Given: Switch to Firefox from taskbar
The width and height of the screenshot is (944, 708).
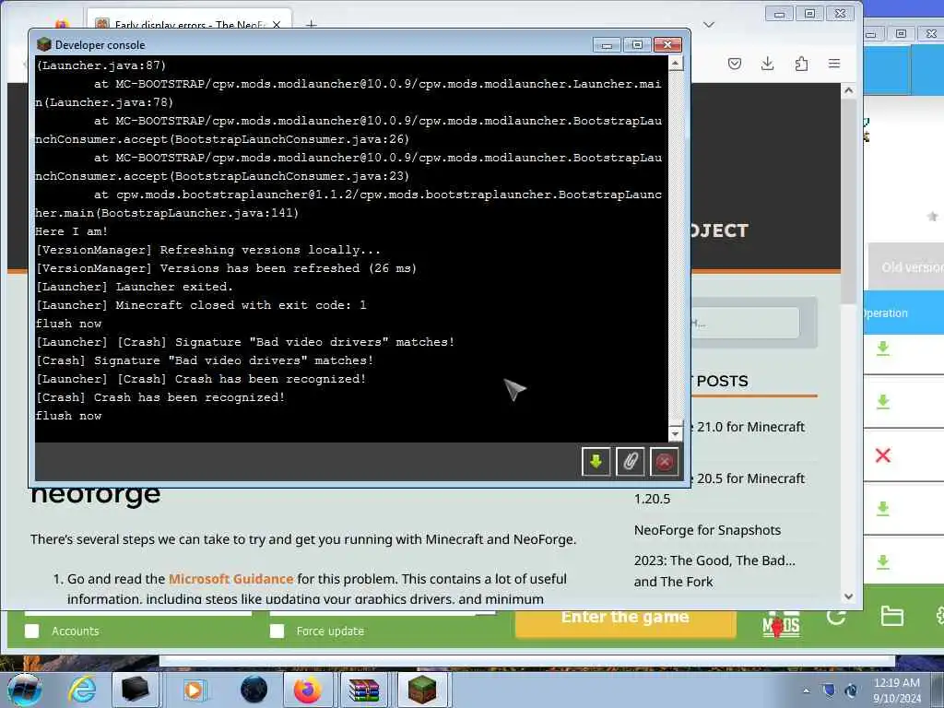Looking at the screenshot, I should click(x=308, y=690).
